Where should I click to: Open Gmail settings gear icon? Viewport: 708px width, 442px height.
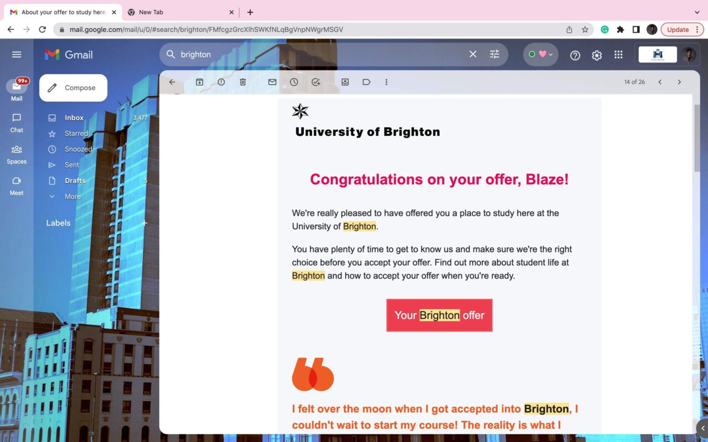coord(596,55)
